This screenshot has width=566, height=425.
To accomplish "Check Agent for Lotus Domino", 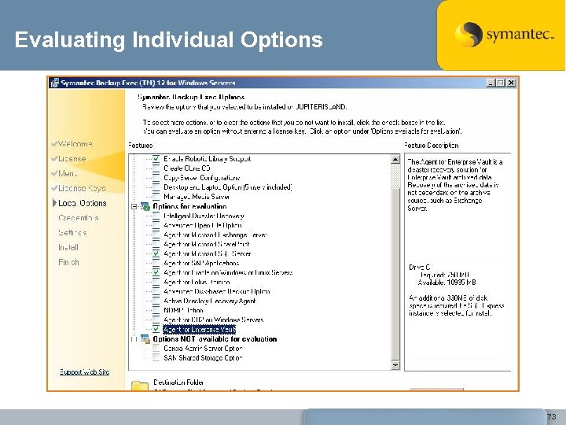I will click(156, 282).
